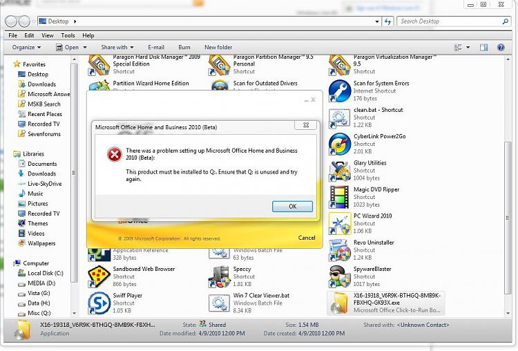
Task: Open the address bar history dropdown
Action: [377, 21]
